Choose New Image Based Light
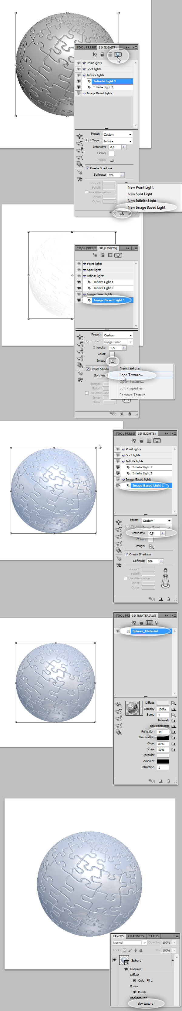This screenshot has height=1011, width=182. [146, 207]
